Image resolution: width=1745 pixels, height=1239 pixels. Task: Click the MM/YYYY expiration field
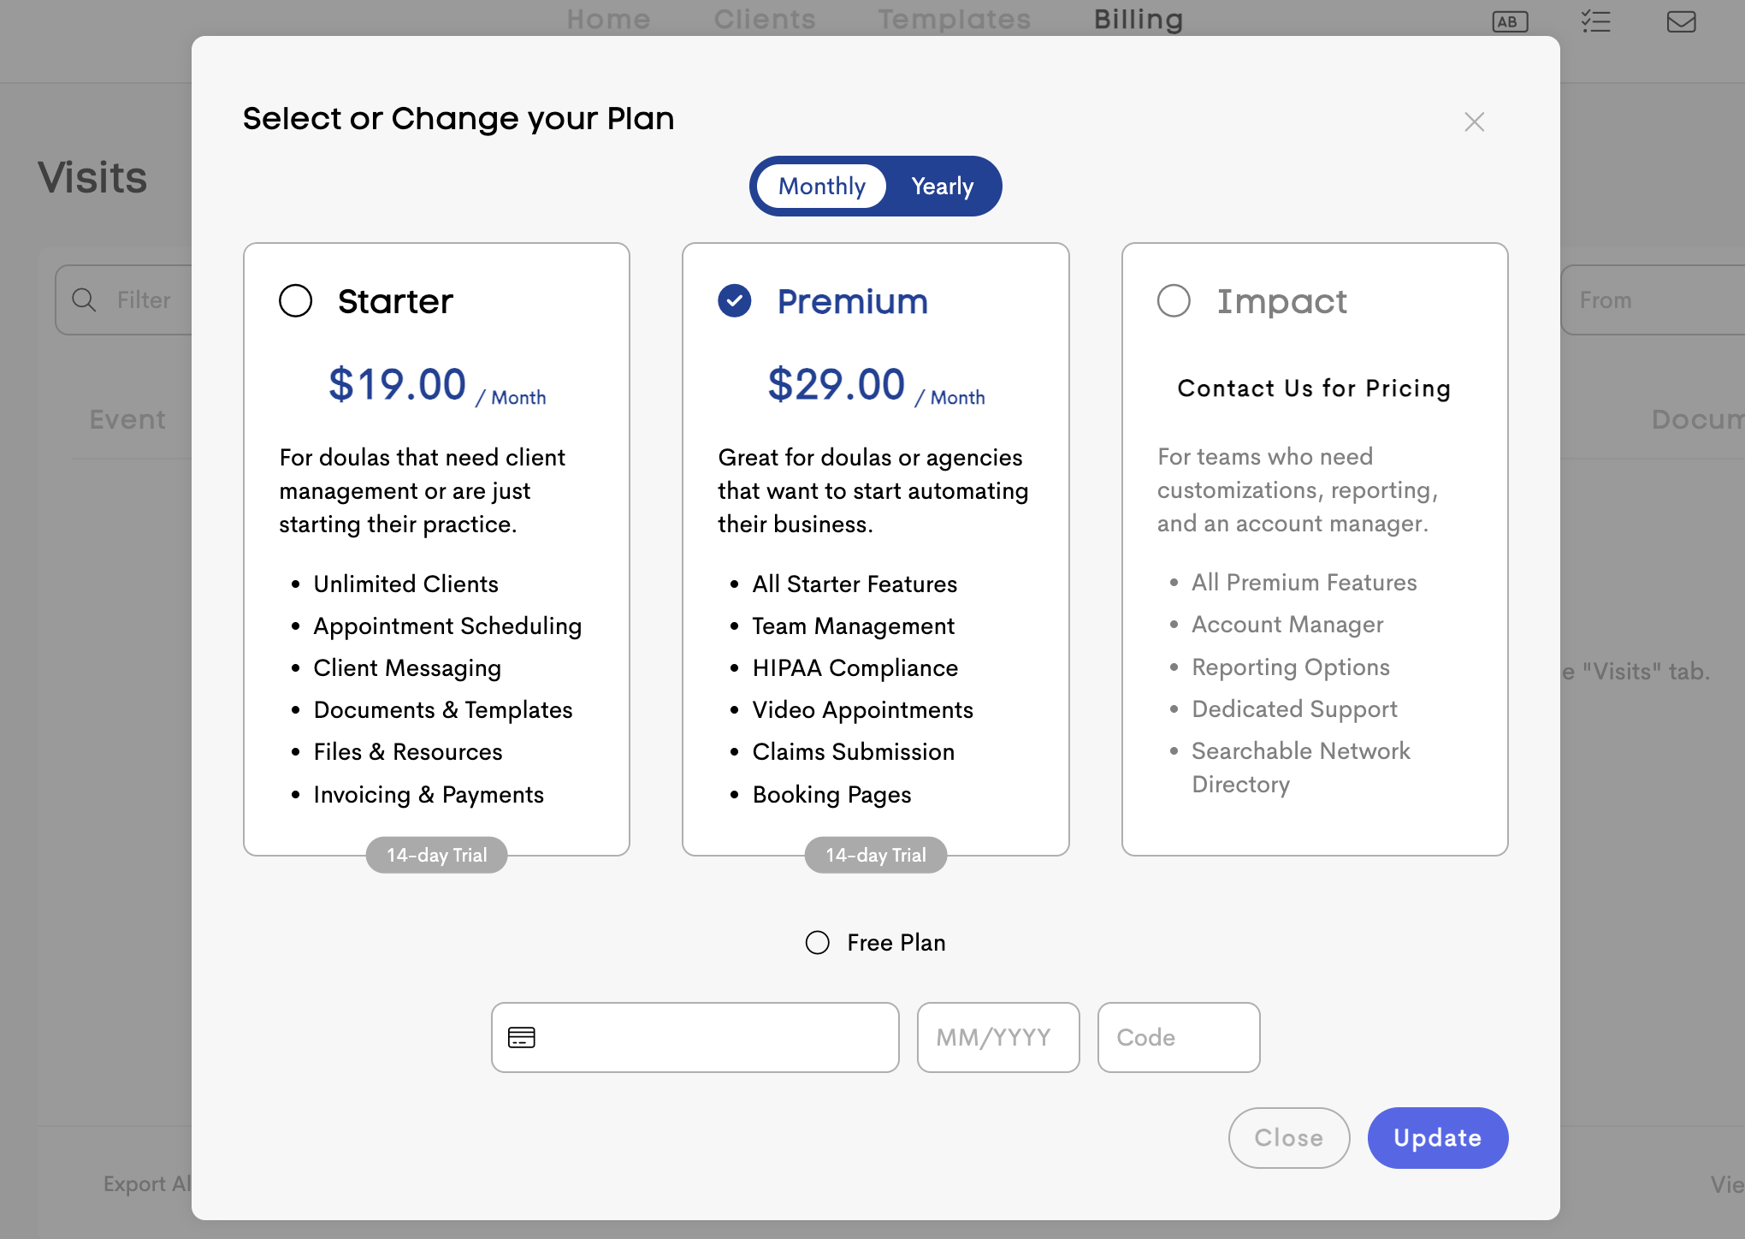click(997, 1038)
